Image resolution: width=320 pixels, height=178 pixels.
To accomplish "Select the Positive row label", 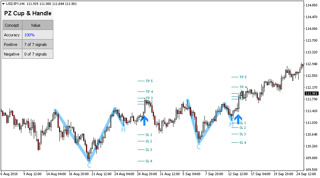I will tap(11, 44).
